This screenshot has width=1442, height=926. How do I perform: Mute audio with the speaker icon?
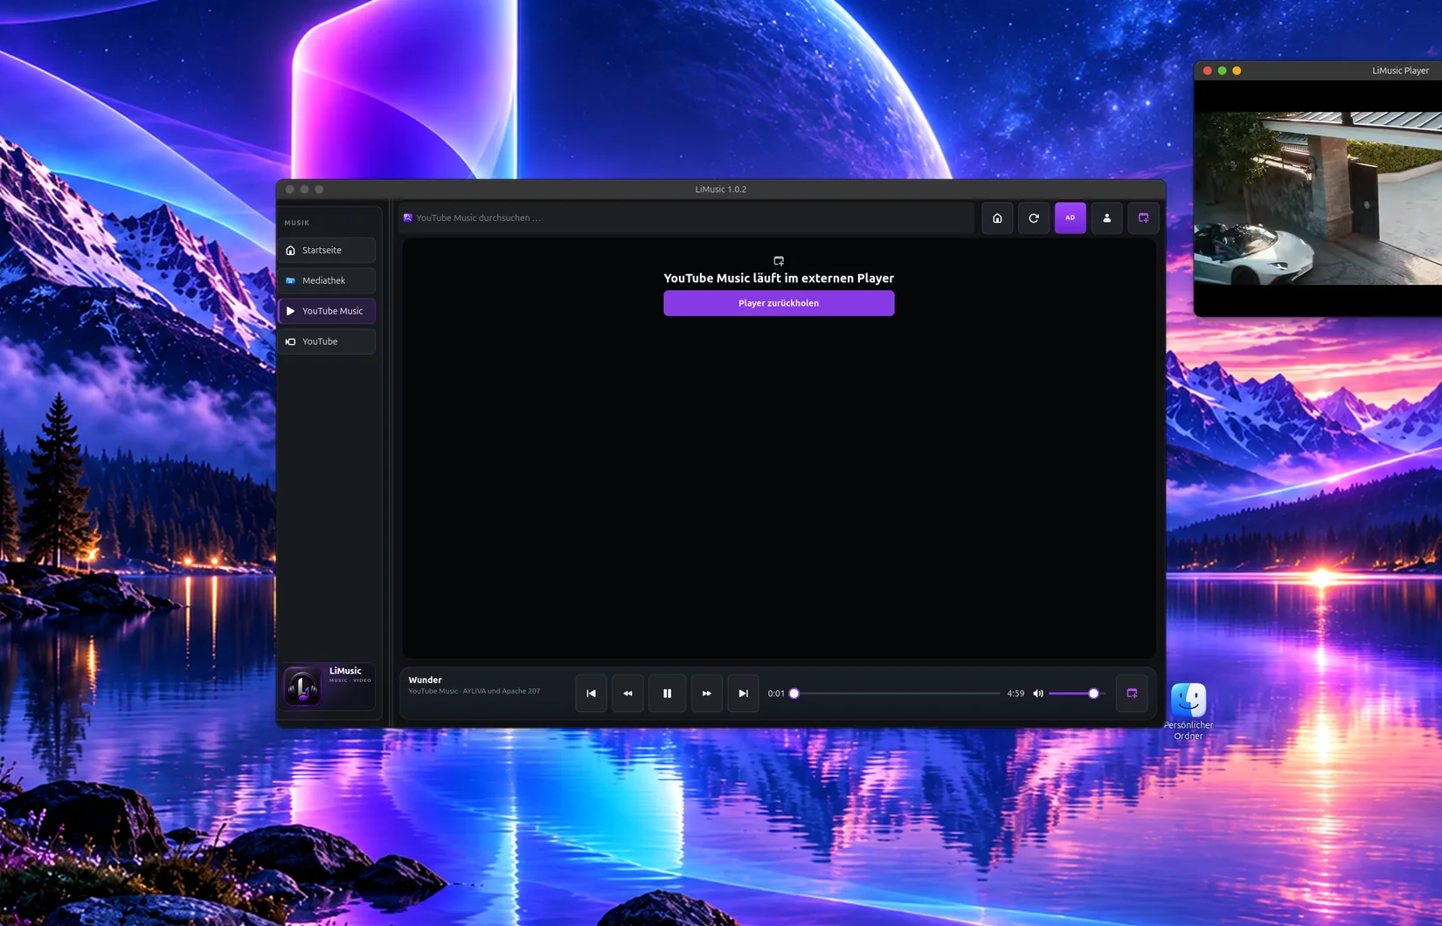tap(1038, 694)
